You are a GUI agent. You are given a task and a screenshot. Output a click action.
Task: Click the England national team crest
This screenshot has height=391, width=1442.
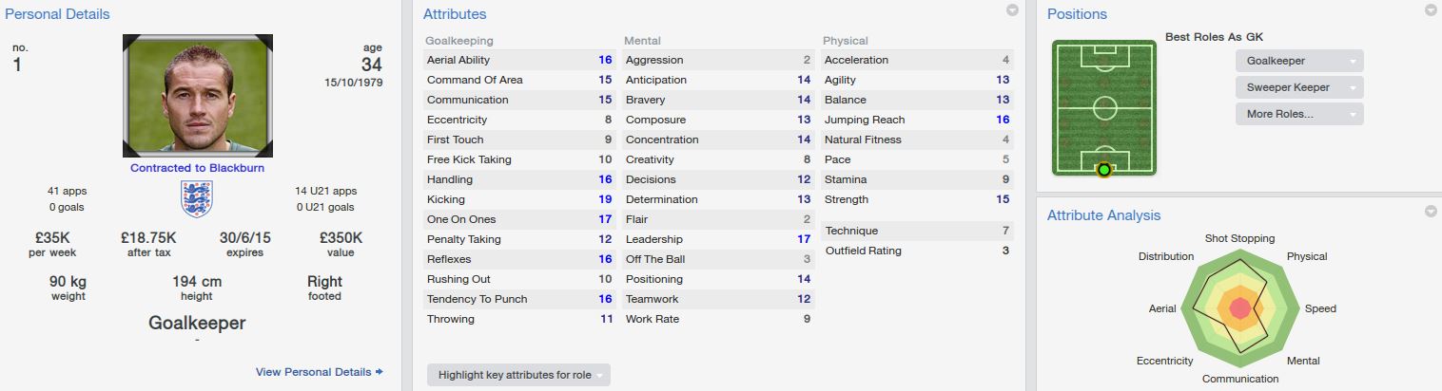(x=197, y=198)
